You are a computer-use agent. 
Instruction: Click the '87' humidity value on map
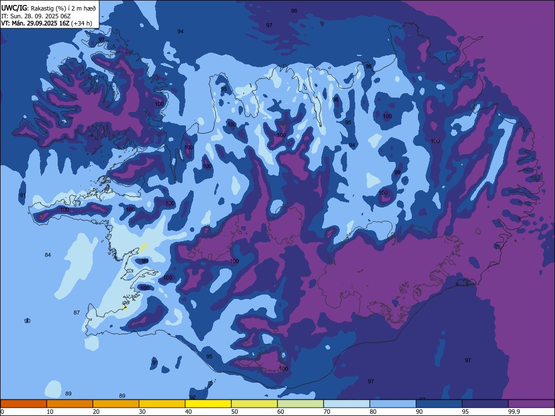pyautogui.click(x=77, y=313)
